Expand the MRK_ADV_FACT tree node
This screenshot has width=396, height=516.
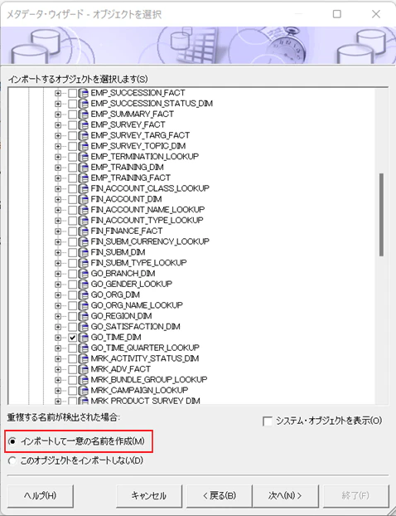58,369
